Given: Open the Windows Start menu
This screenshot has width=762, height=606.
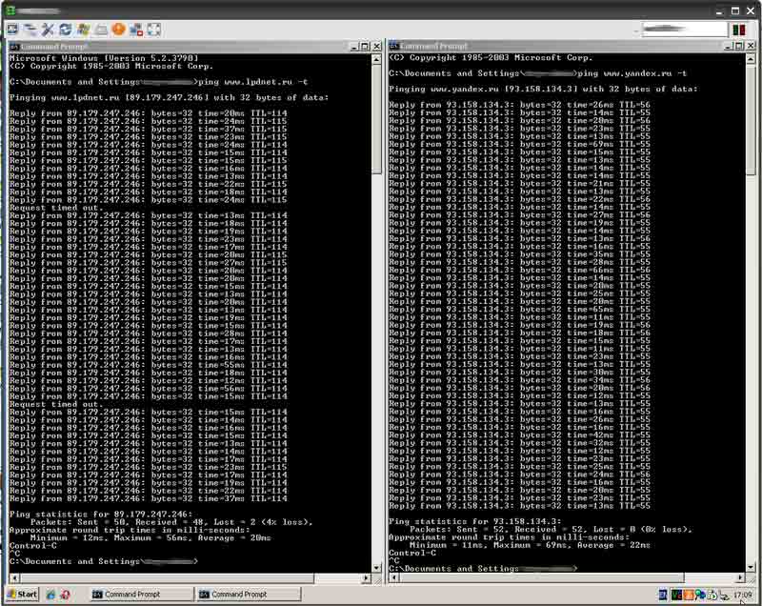Looking at the screenshot, I should tap(23, 594).
